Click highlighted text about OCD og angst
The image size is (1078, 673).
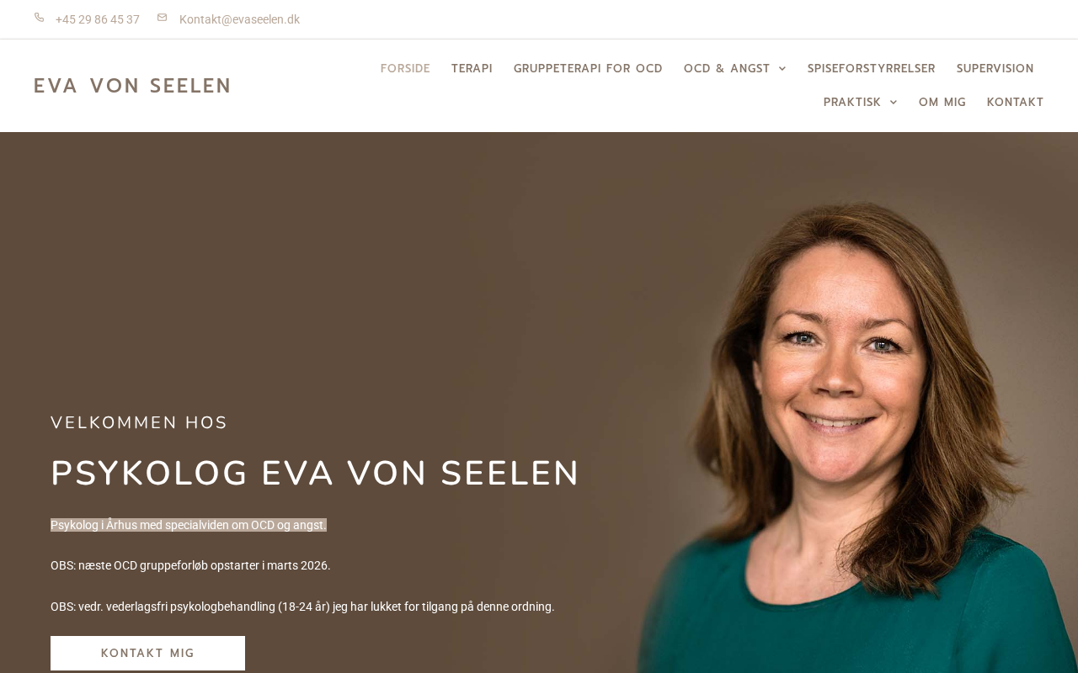(x=189, y=525)
